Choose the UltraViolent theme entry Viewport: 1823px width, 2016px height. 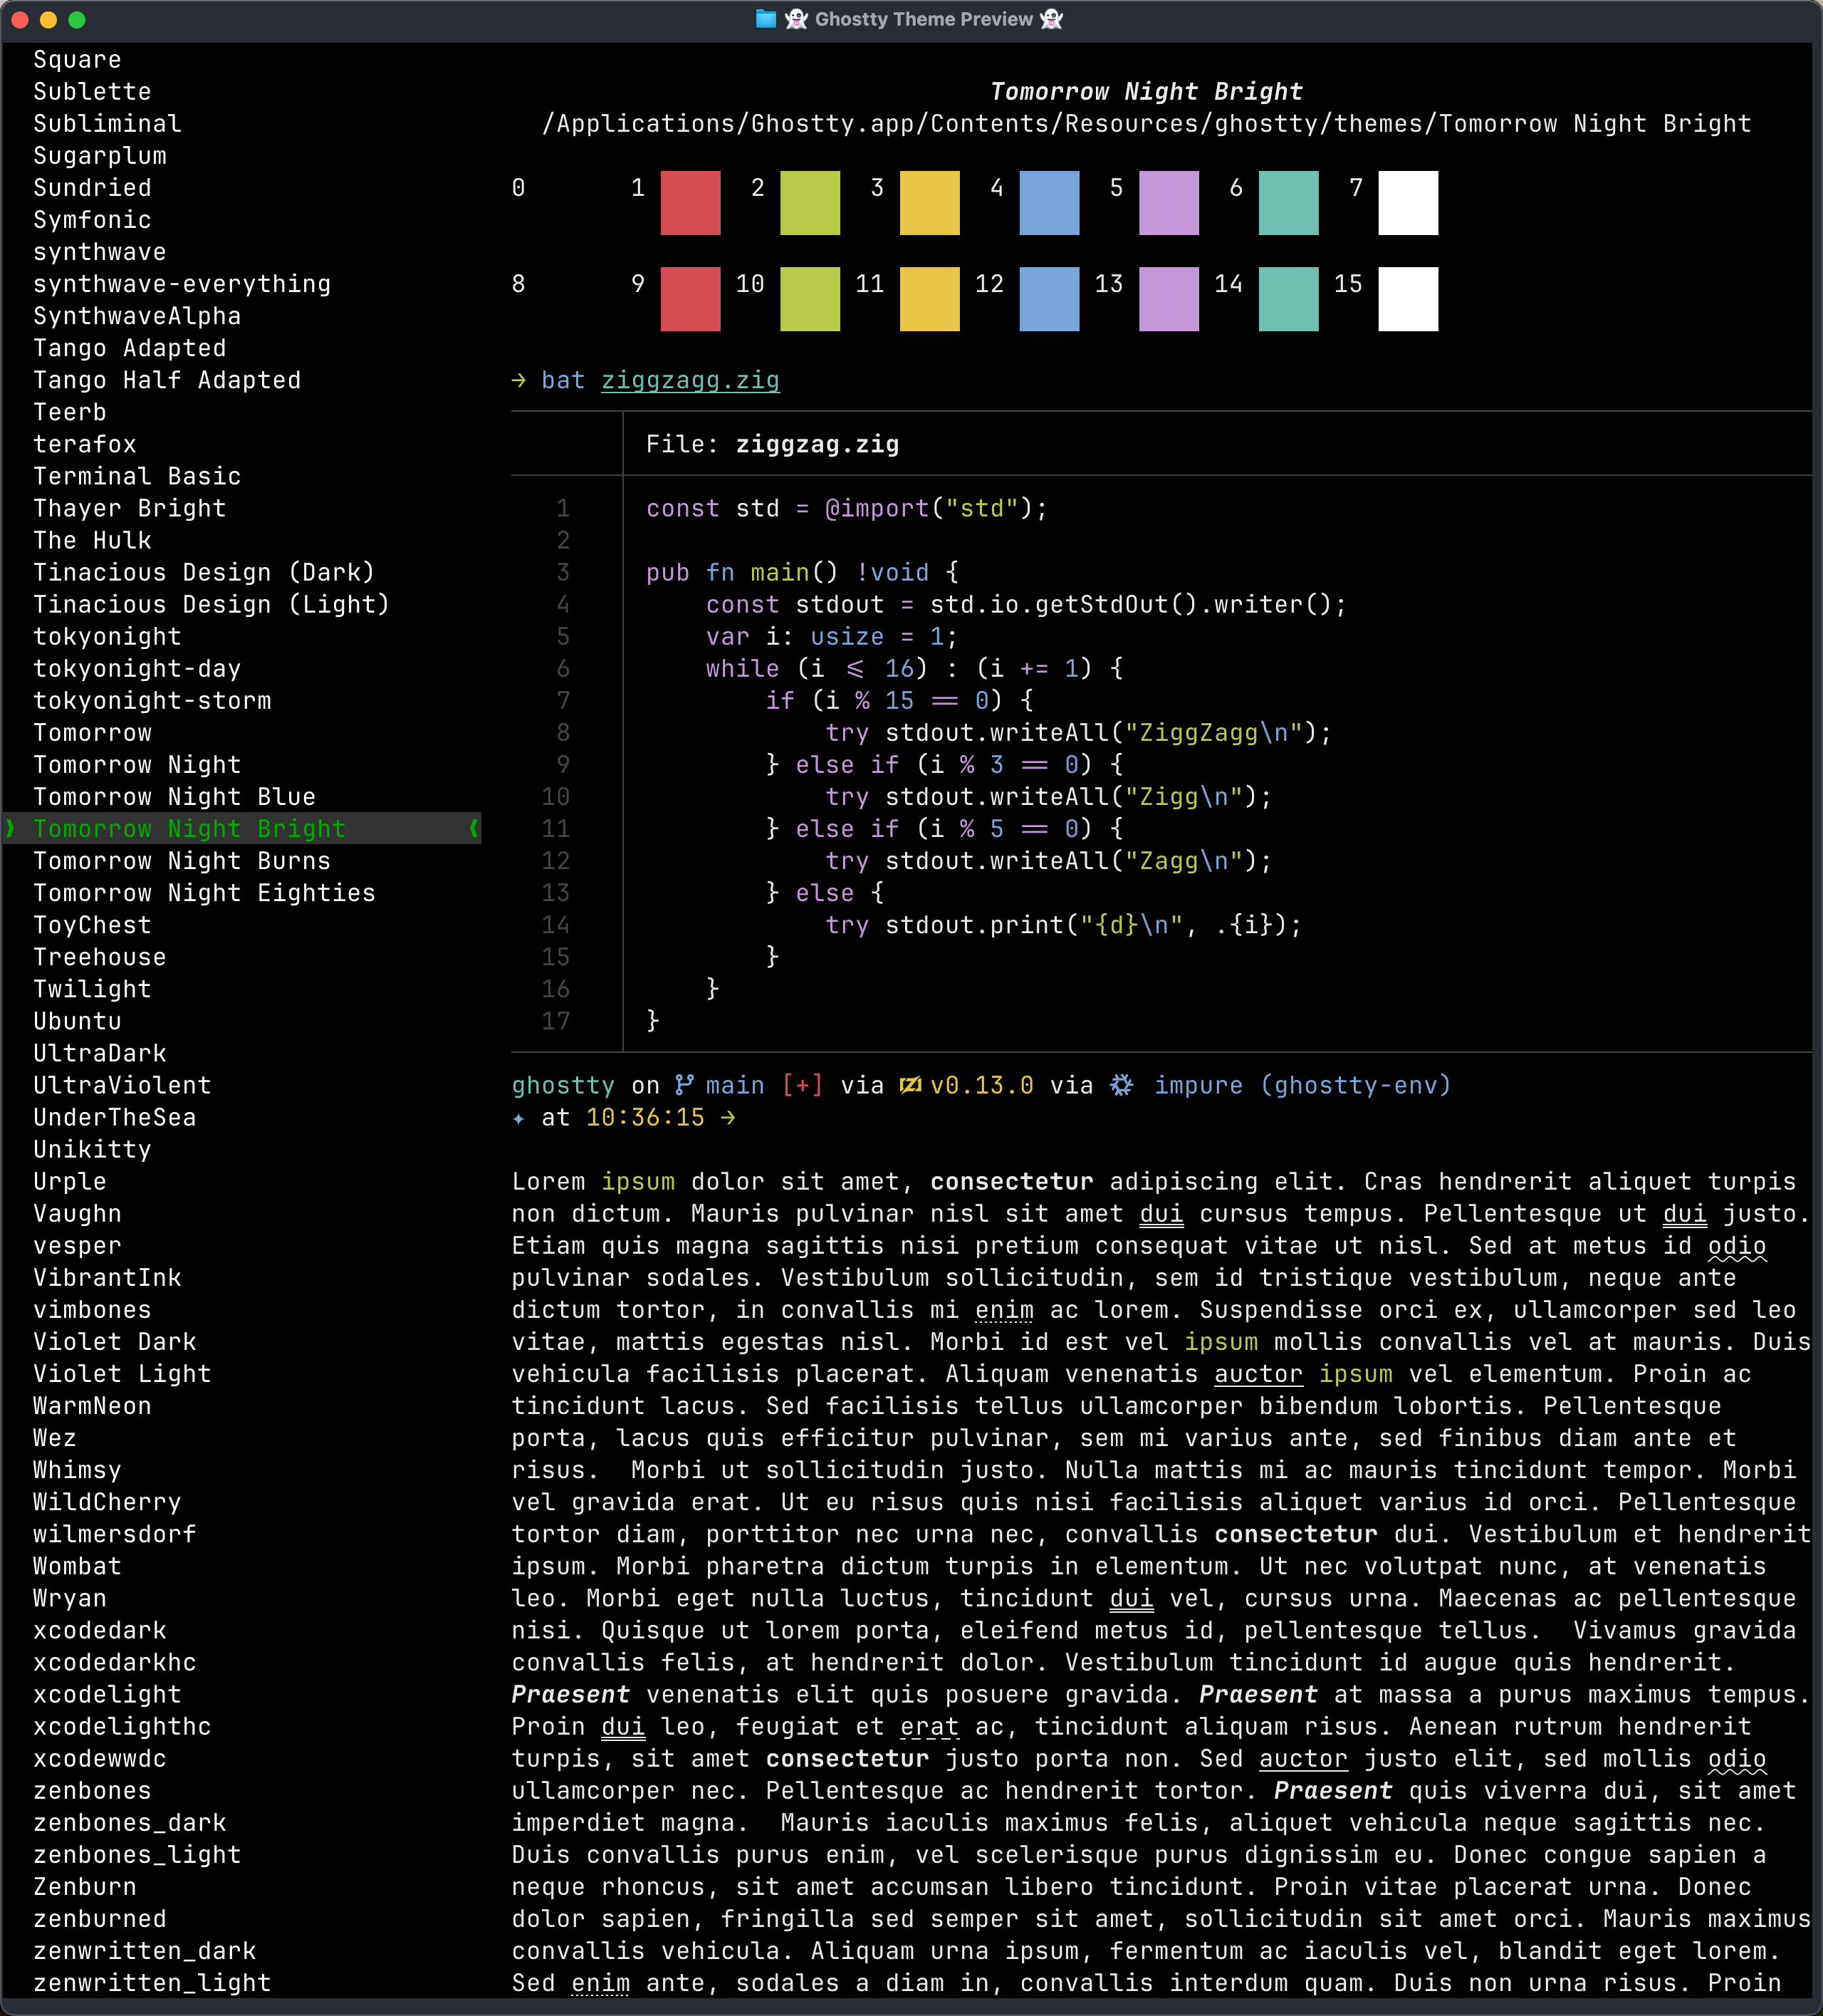pyautogui.click(x=122, y=1085)
